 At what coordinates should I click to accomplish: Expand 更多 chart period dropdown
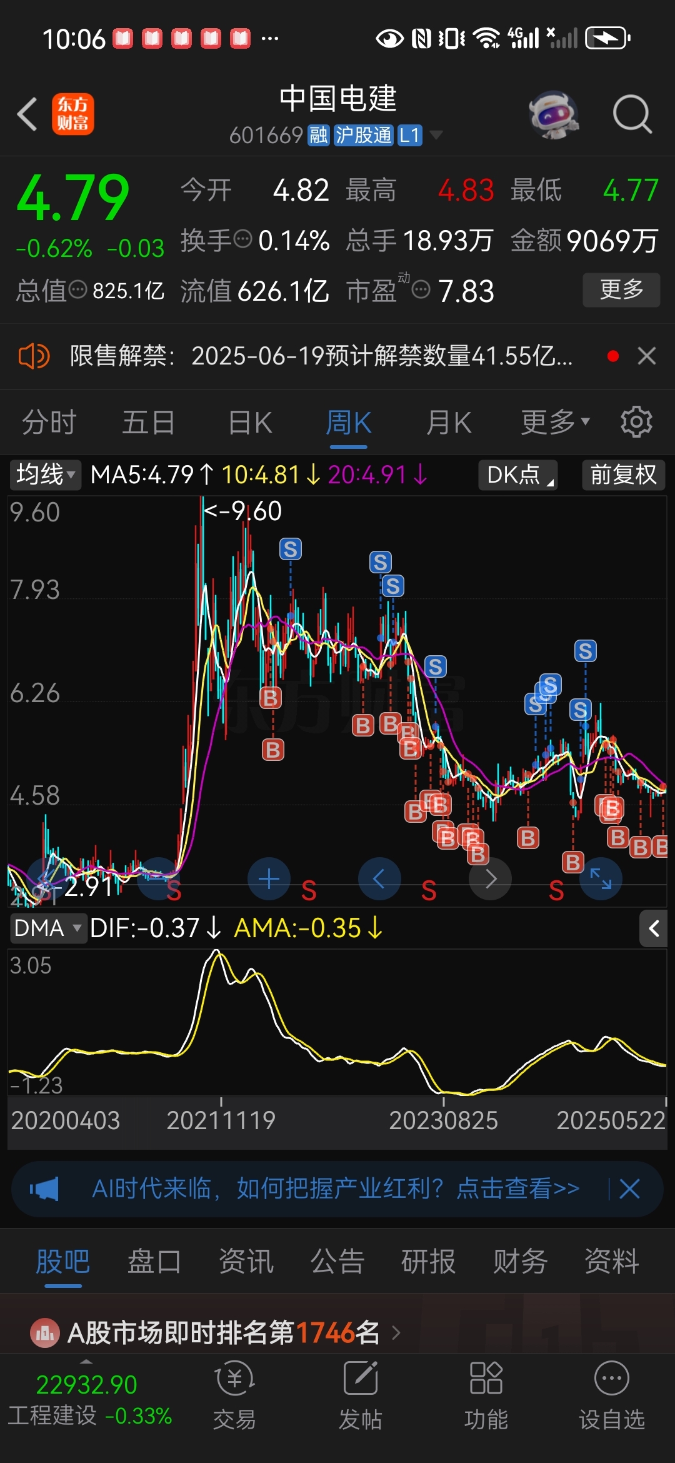click(x=555, y=423)
